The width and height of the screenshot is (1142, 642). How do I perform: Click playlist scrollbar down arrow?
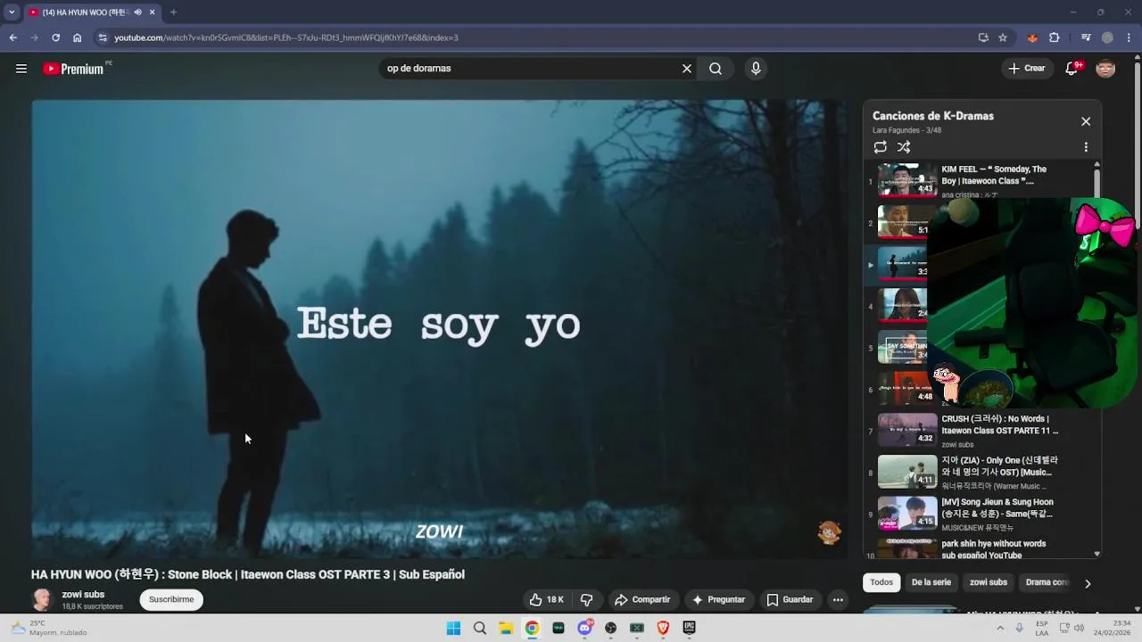click(1096, 555)
